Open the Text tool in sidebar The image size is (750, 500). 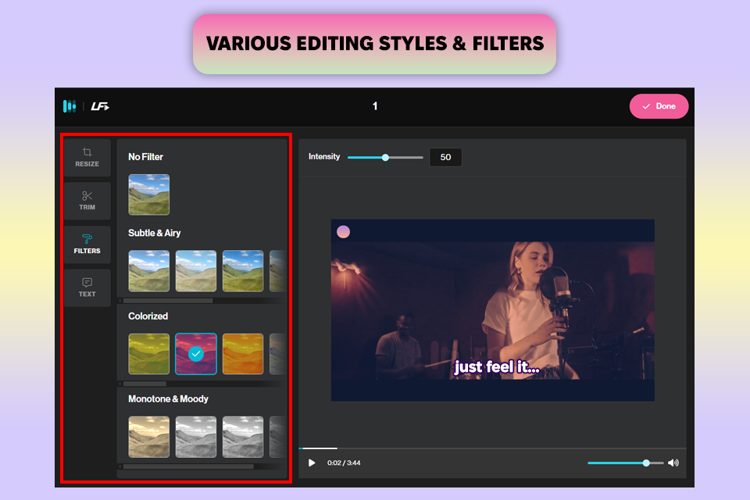point(87,287)
